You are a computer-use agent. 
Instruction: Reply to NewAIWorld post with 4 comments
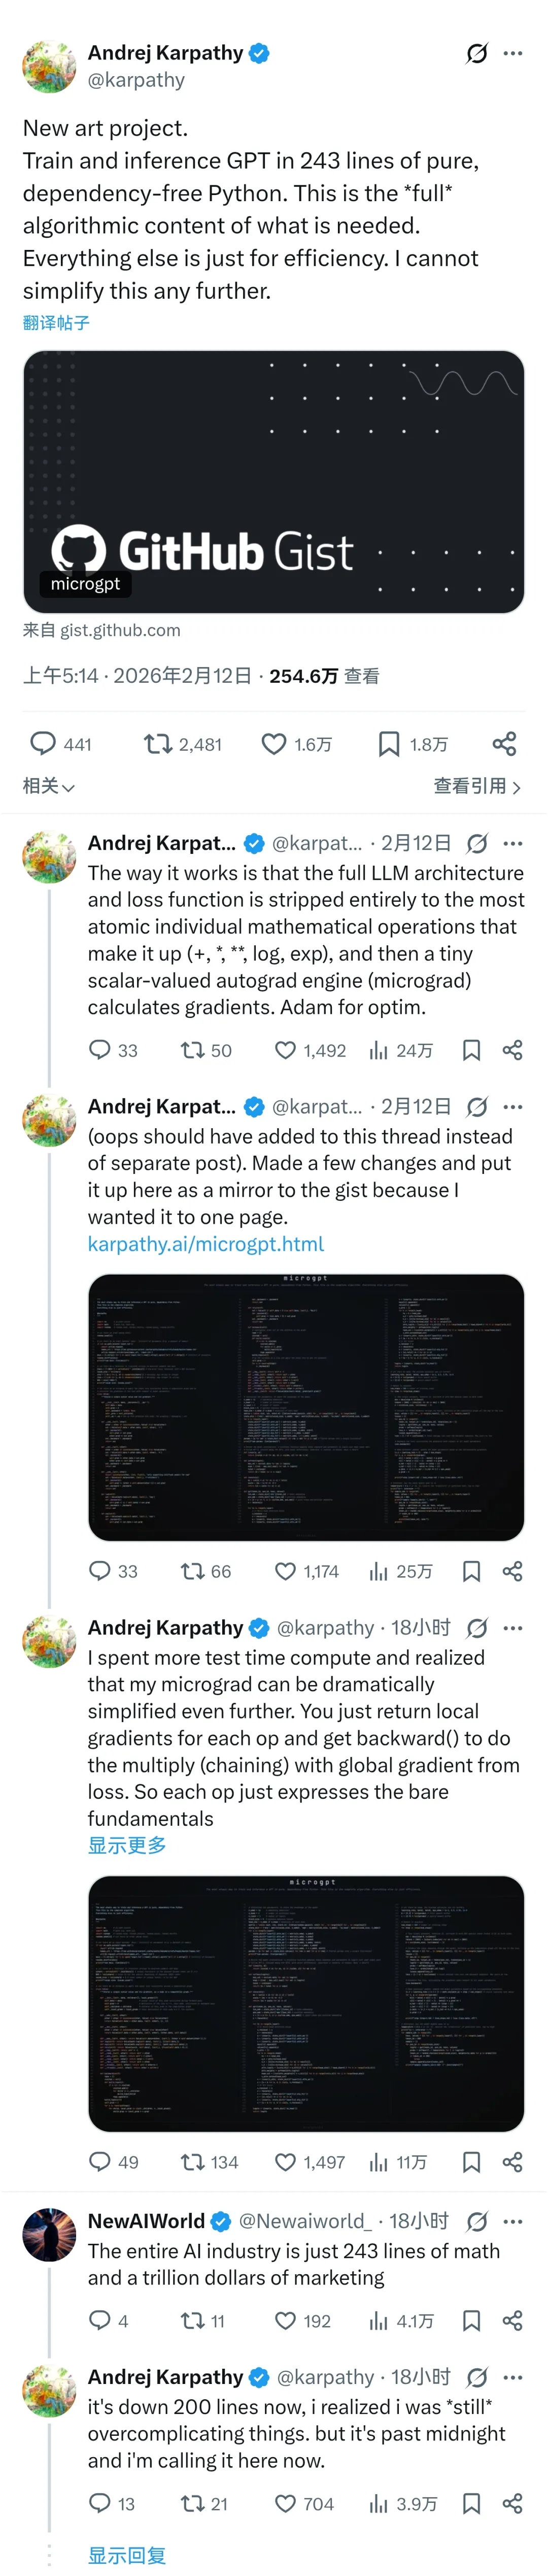click(x=100, y=2320)
